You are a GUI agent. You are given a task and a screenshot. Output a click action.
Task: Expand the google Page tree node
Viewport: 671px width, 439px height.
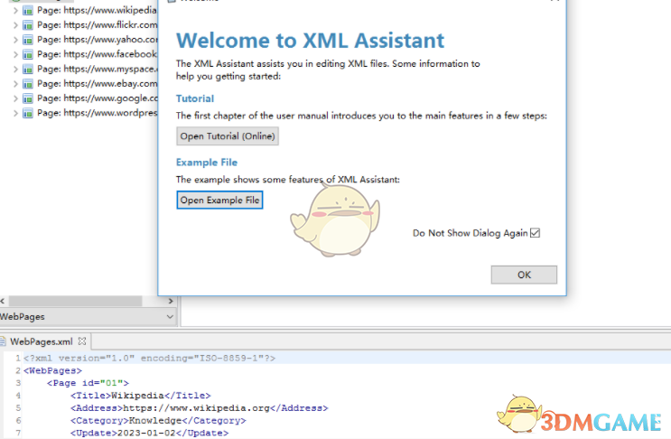pos(15,98)
